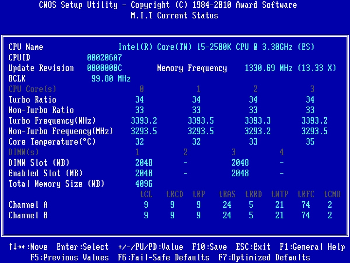Open F1:General Help from the footer

312,247
